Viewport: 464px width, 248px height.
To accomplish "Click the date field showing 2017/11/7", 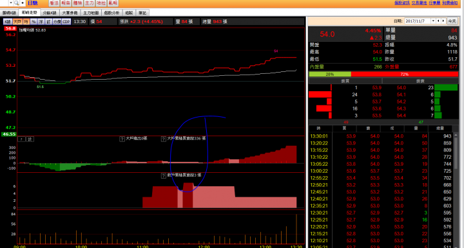I will tap(417, 21).
